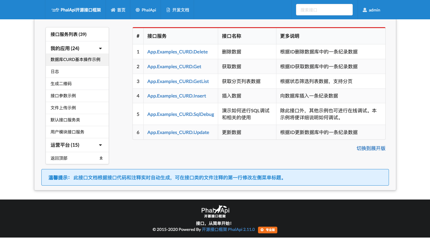Select 生成二维码 in sidebar
This screenshot has height=246, width=430.
coord(77,84)
